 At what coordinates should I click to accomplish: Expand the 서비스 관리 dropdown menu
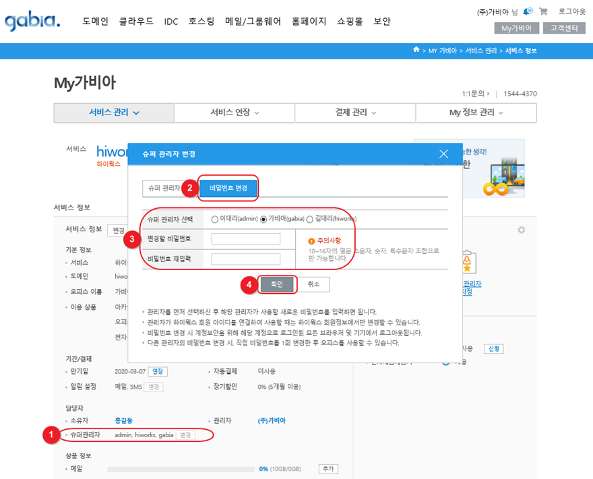[114, 113]
